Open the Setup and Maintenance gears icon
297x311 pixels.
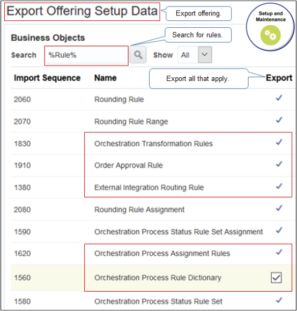coord(270,35)
